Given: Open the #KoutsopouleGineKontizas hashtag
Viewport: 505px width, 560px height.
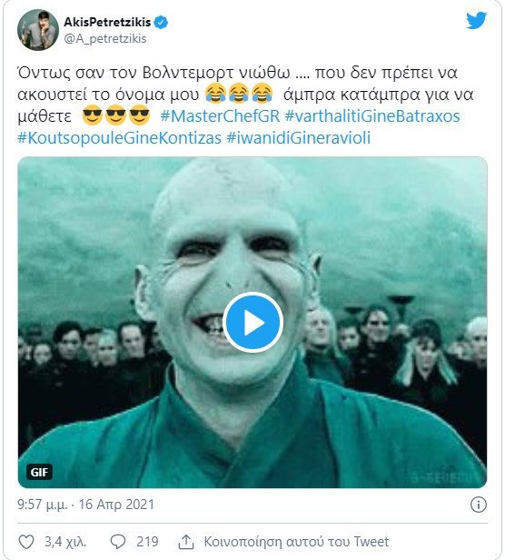Looking at the screenshot, I should point(120,138).
